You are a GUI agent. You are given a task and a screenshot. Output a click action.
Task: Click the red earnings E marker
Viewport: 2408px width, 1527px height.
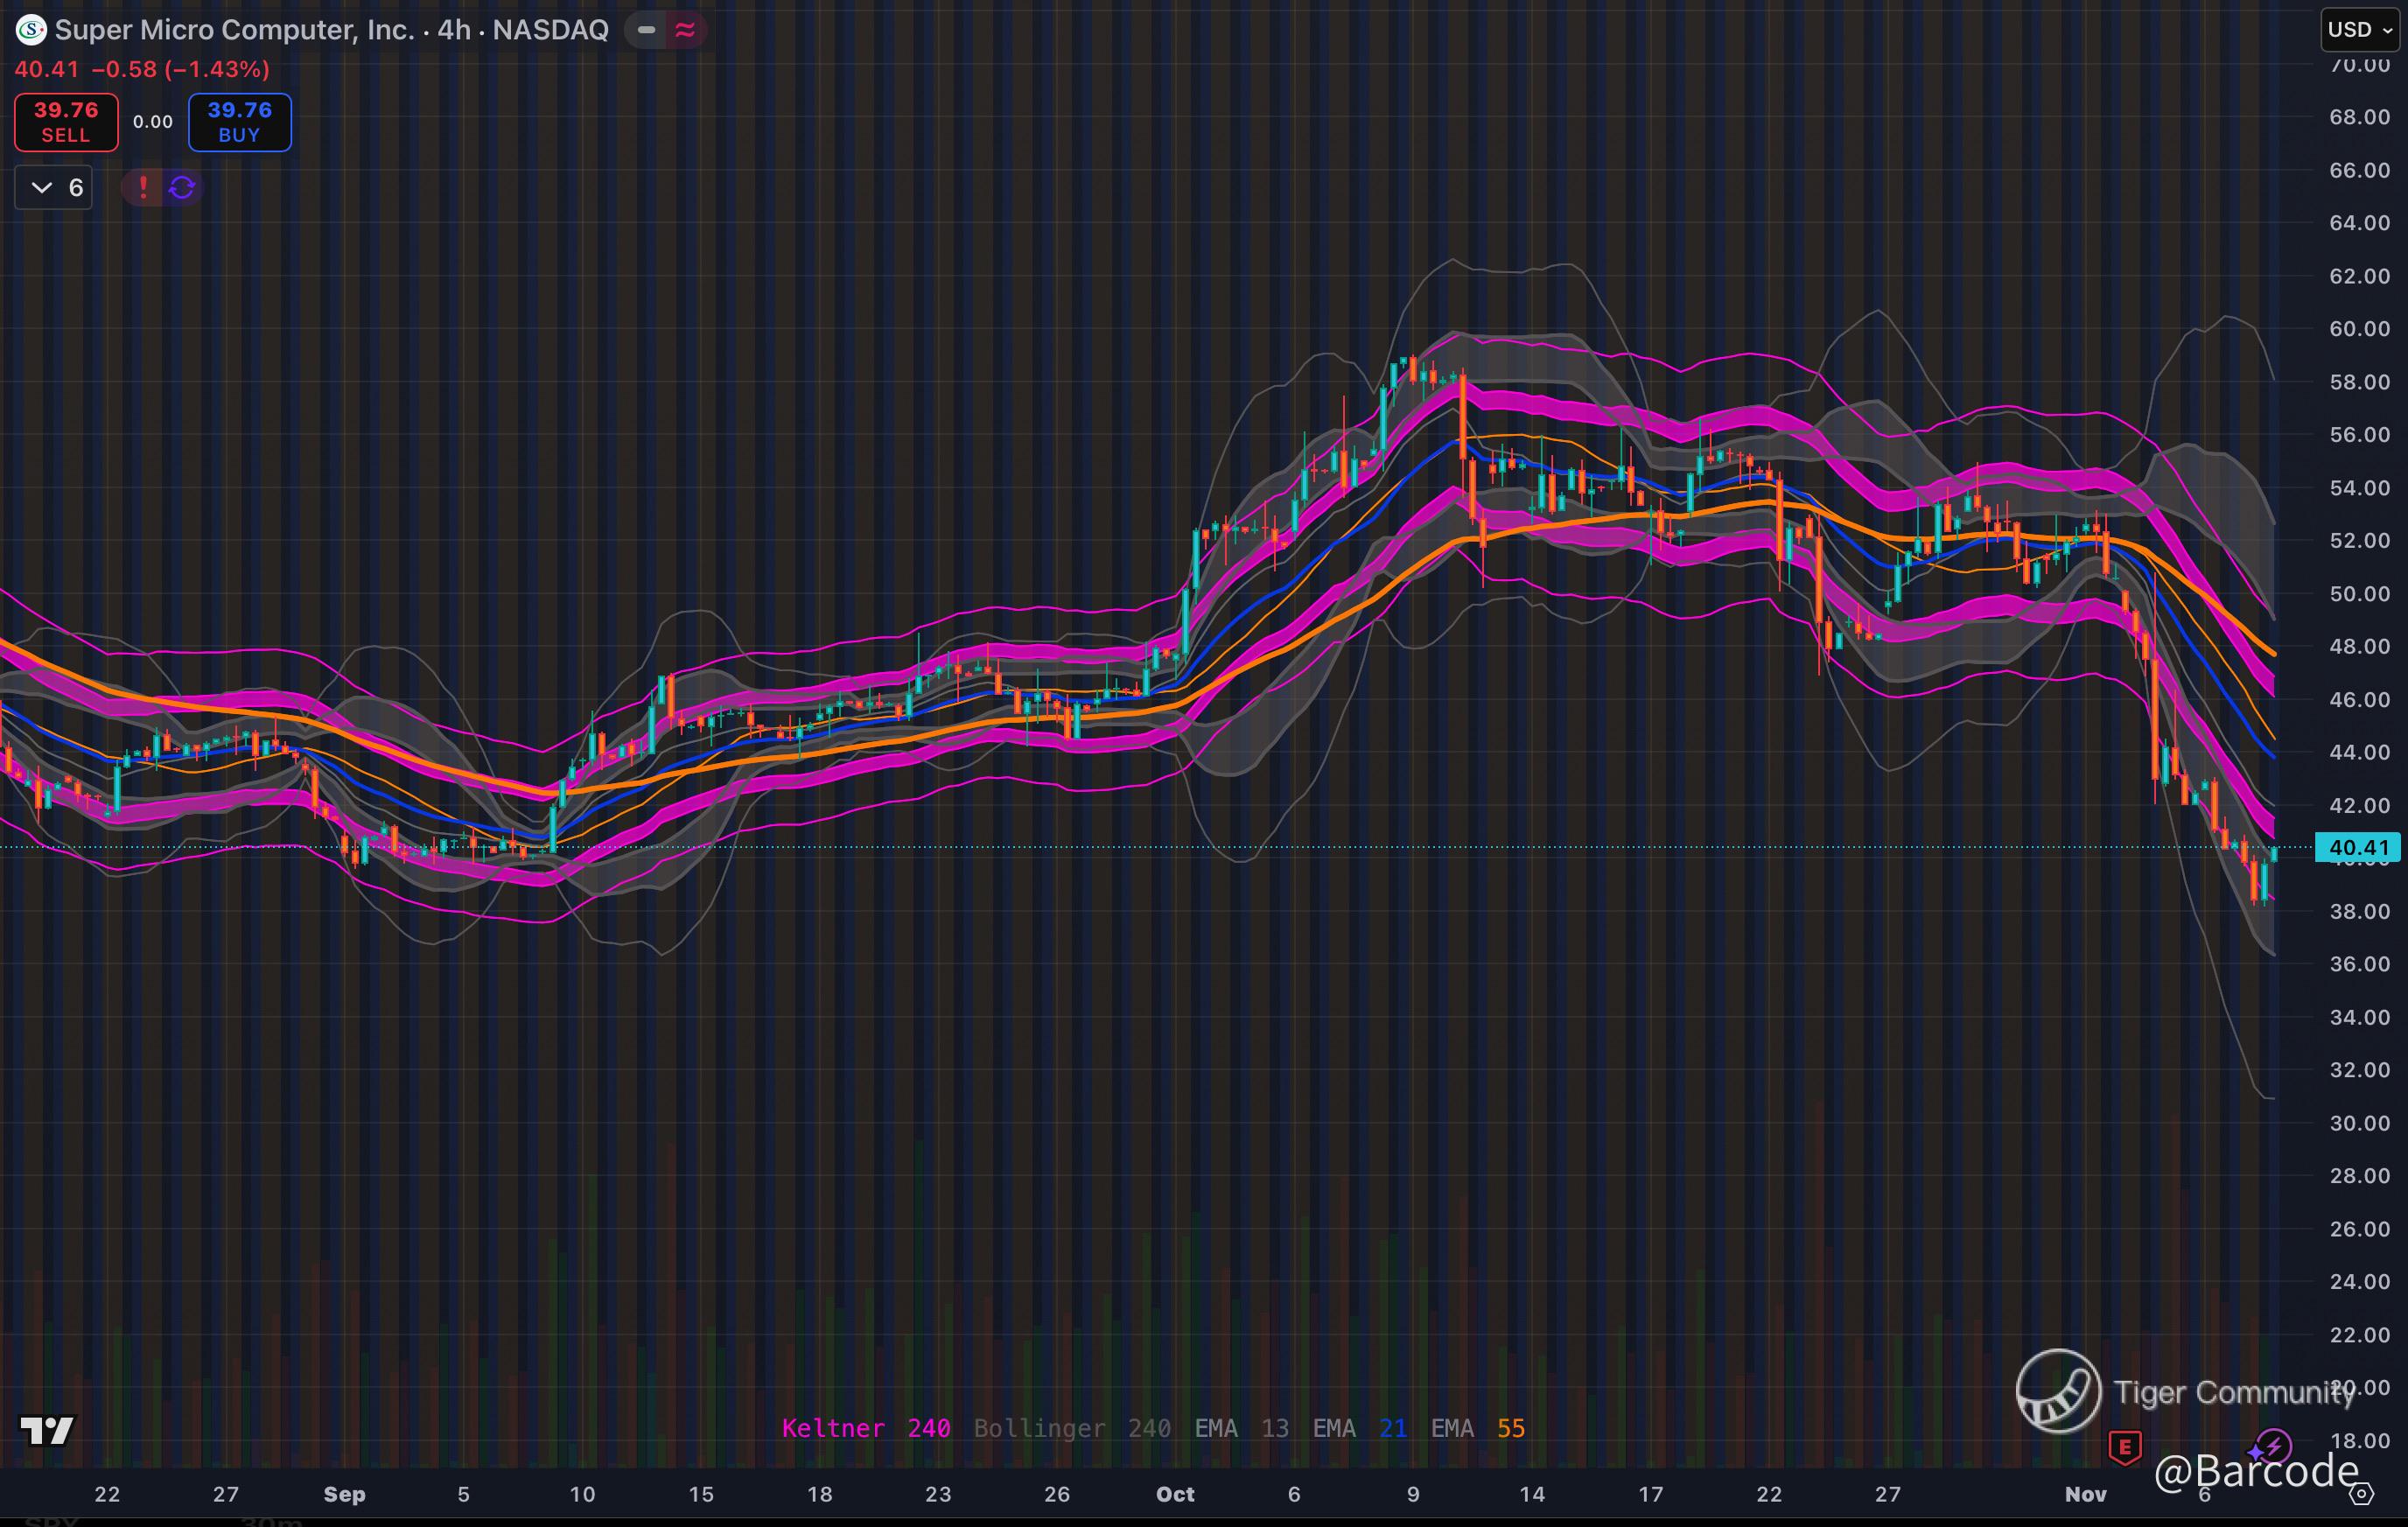[x=2124, y=1446]
